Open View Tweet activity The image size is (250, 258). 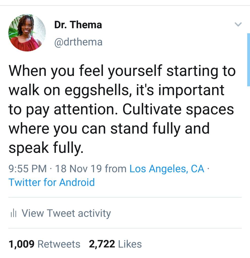pyautogui.click(x=66, y=213)
